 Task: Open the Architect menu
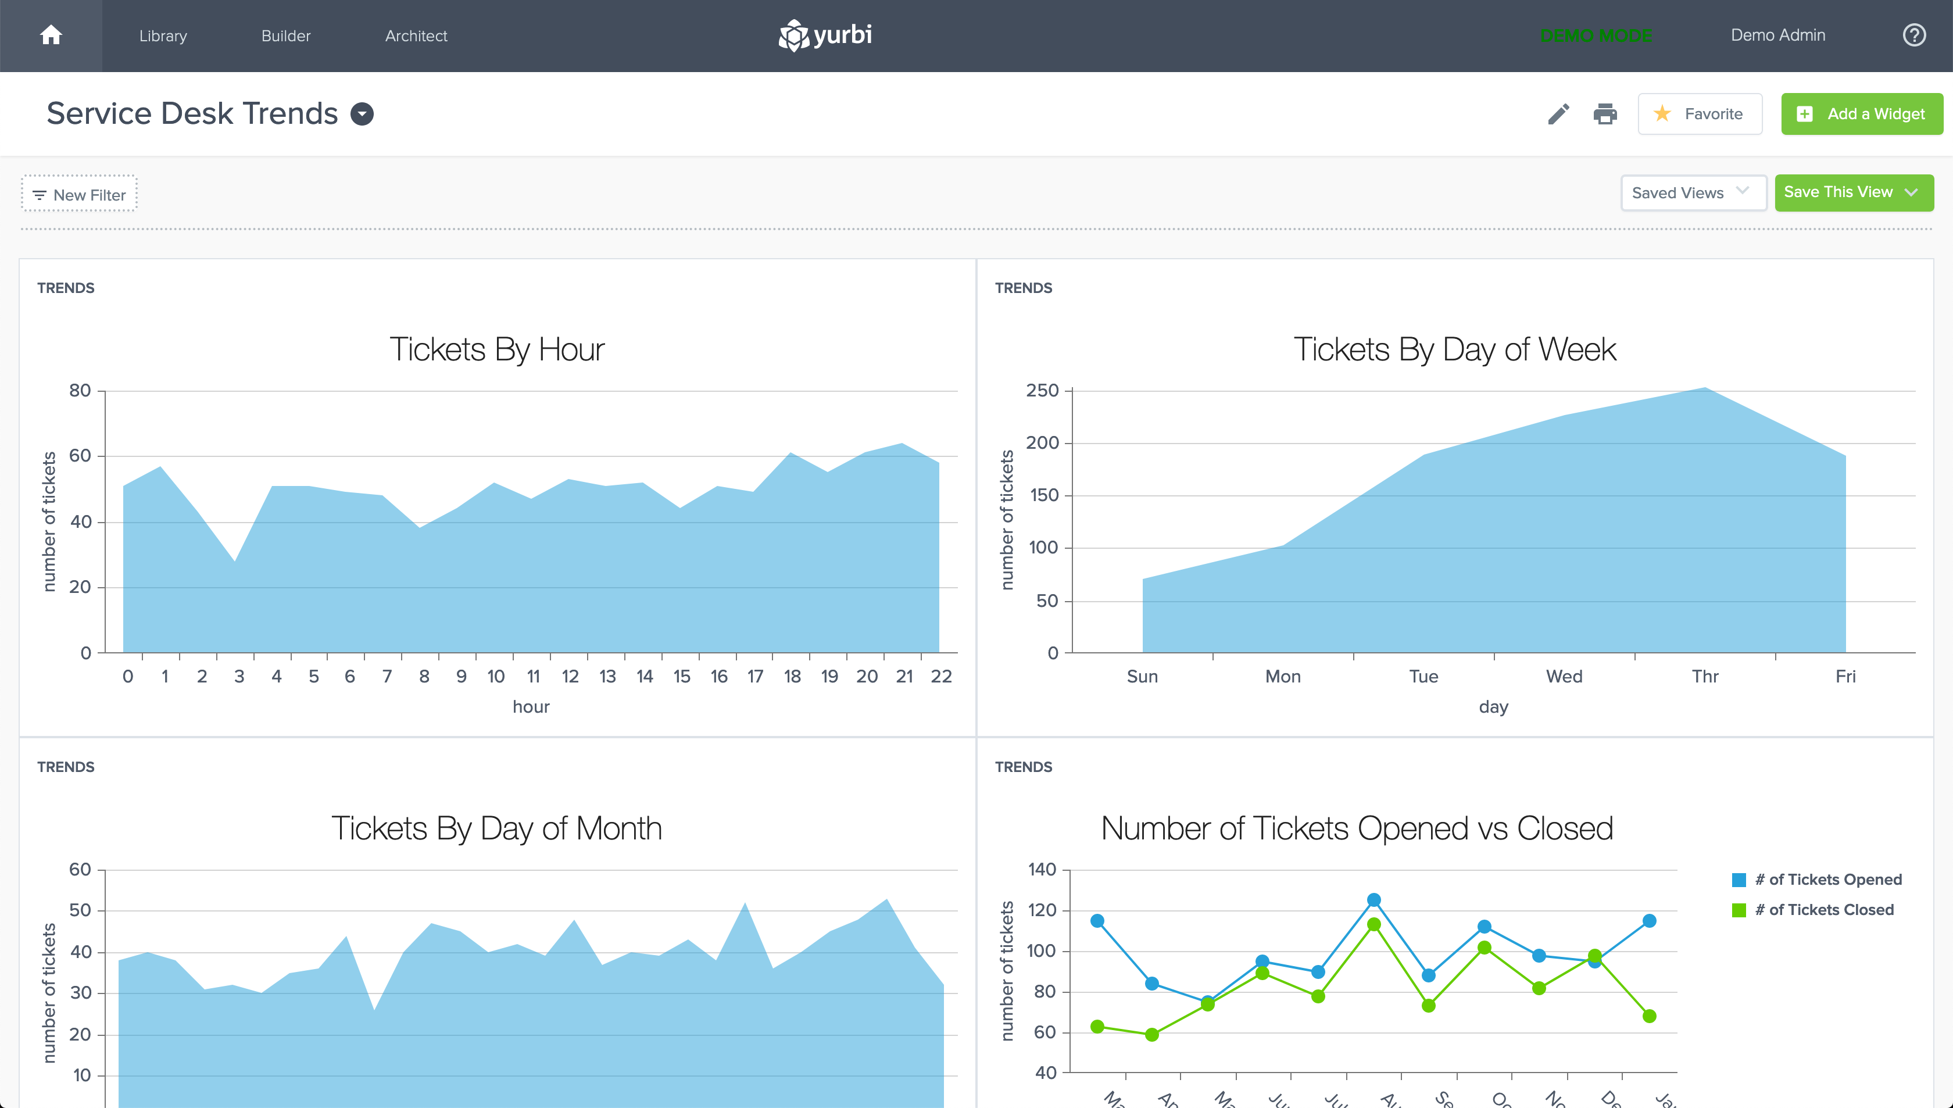click(416, 36)
